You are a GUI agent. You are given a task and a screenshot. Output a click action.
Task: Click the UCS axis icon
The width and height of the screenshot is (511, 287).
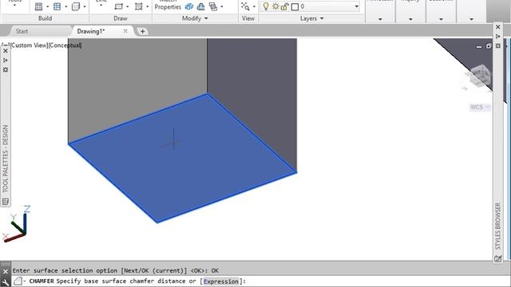16,224
